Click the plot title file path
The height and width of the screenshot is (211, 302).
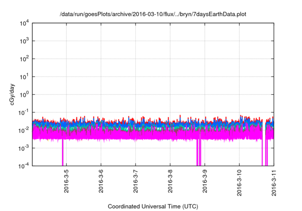(153, 14)
